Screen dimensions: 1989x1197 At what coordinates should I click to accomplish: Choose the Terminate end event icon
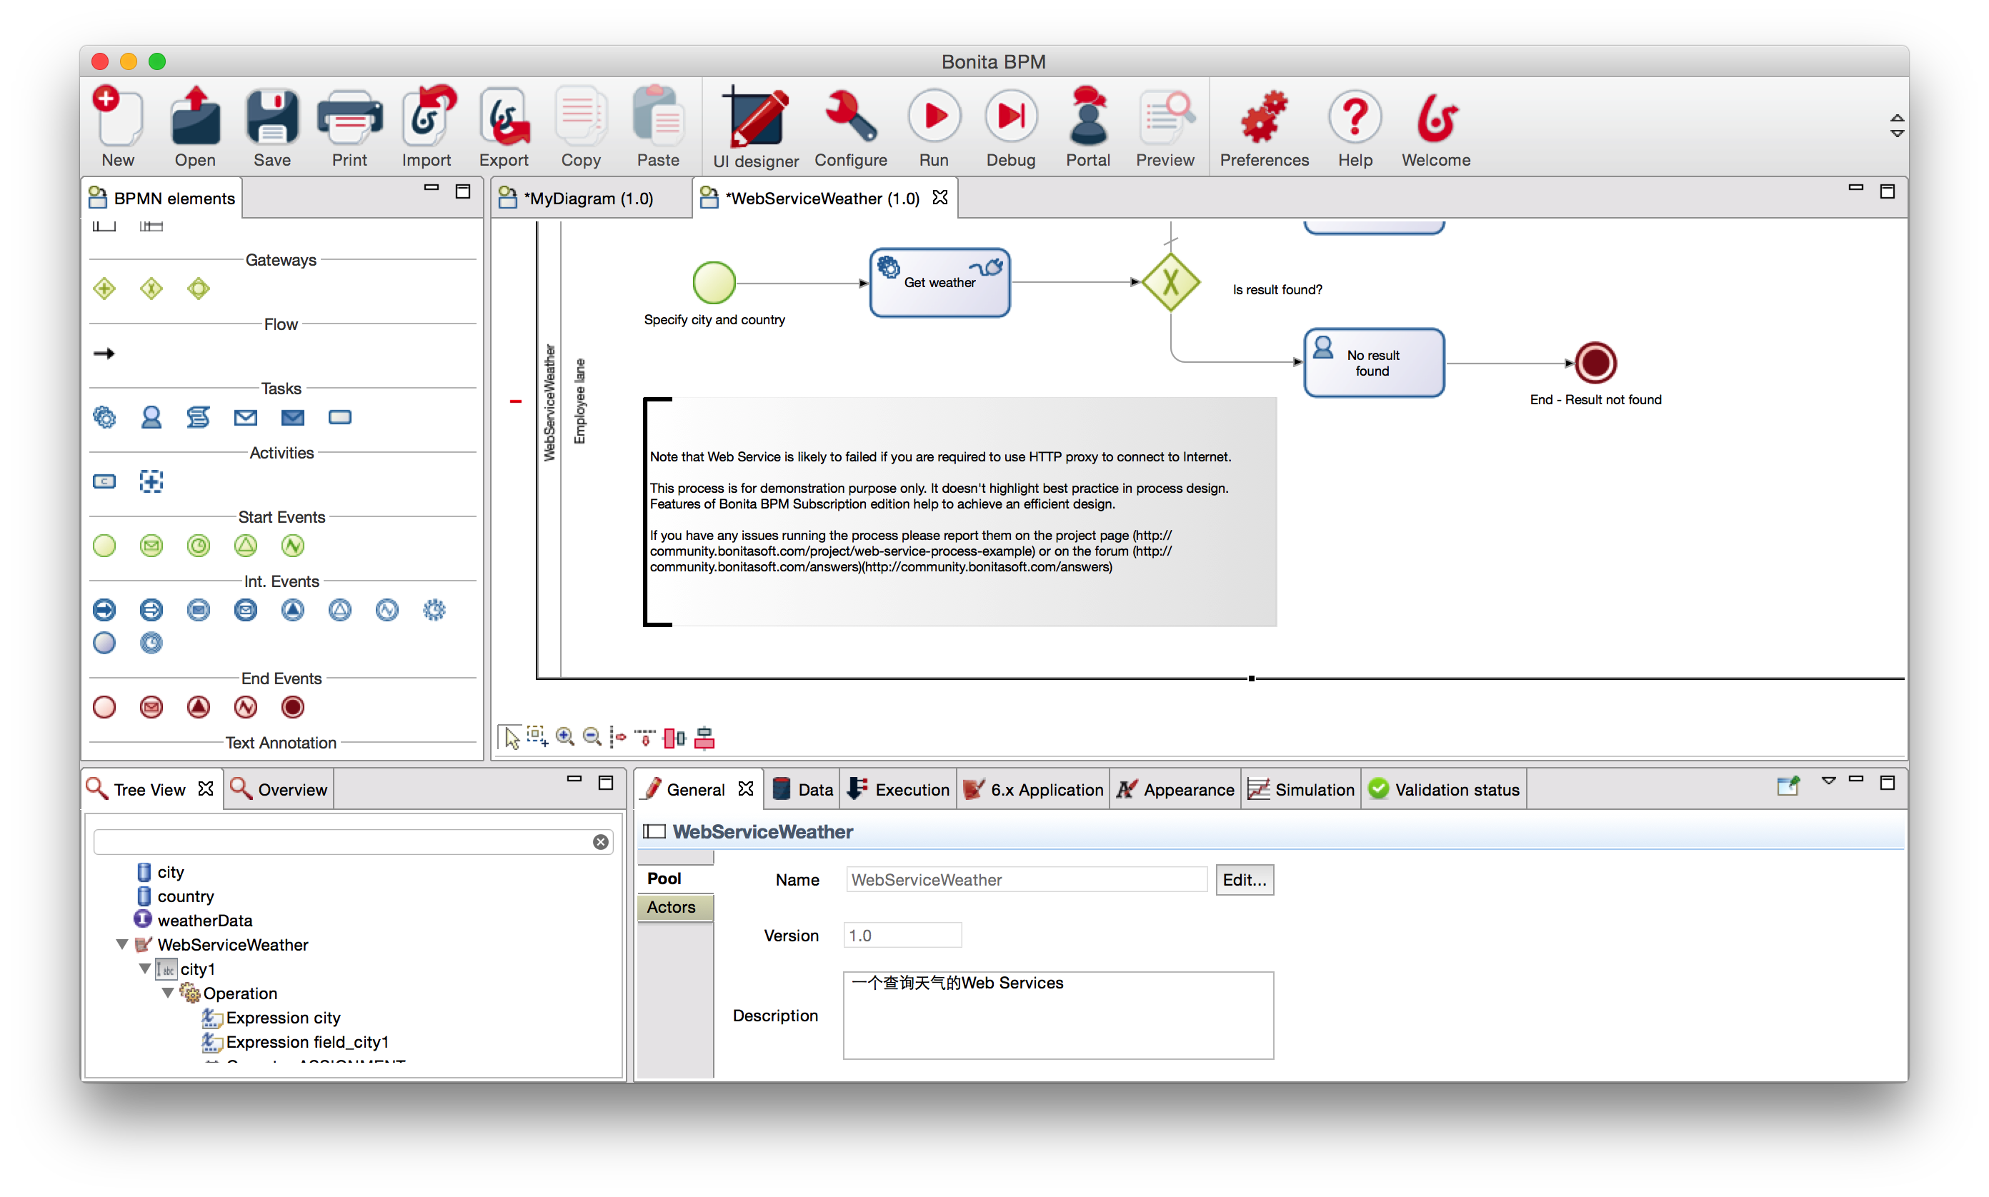tap(293, 707)
